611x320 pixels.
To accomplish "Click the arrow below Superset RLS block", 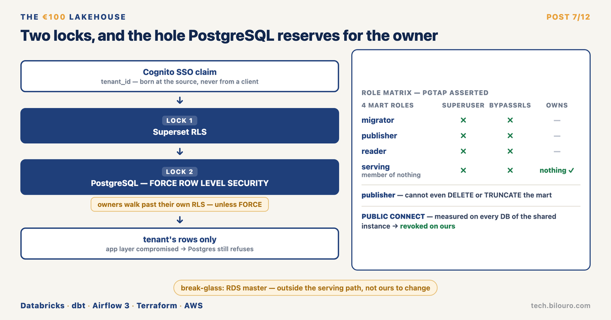I will click(180, 151).
